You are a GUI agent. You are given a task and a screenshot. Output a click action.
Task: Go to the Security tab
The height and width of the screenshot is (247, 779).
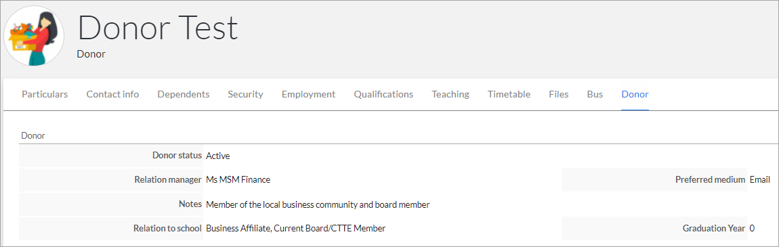coord(245,94)
